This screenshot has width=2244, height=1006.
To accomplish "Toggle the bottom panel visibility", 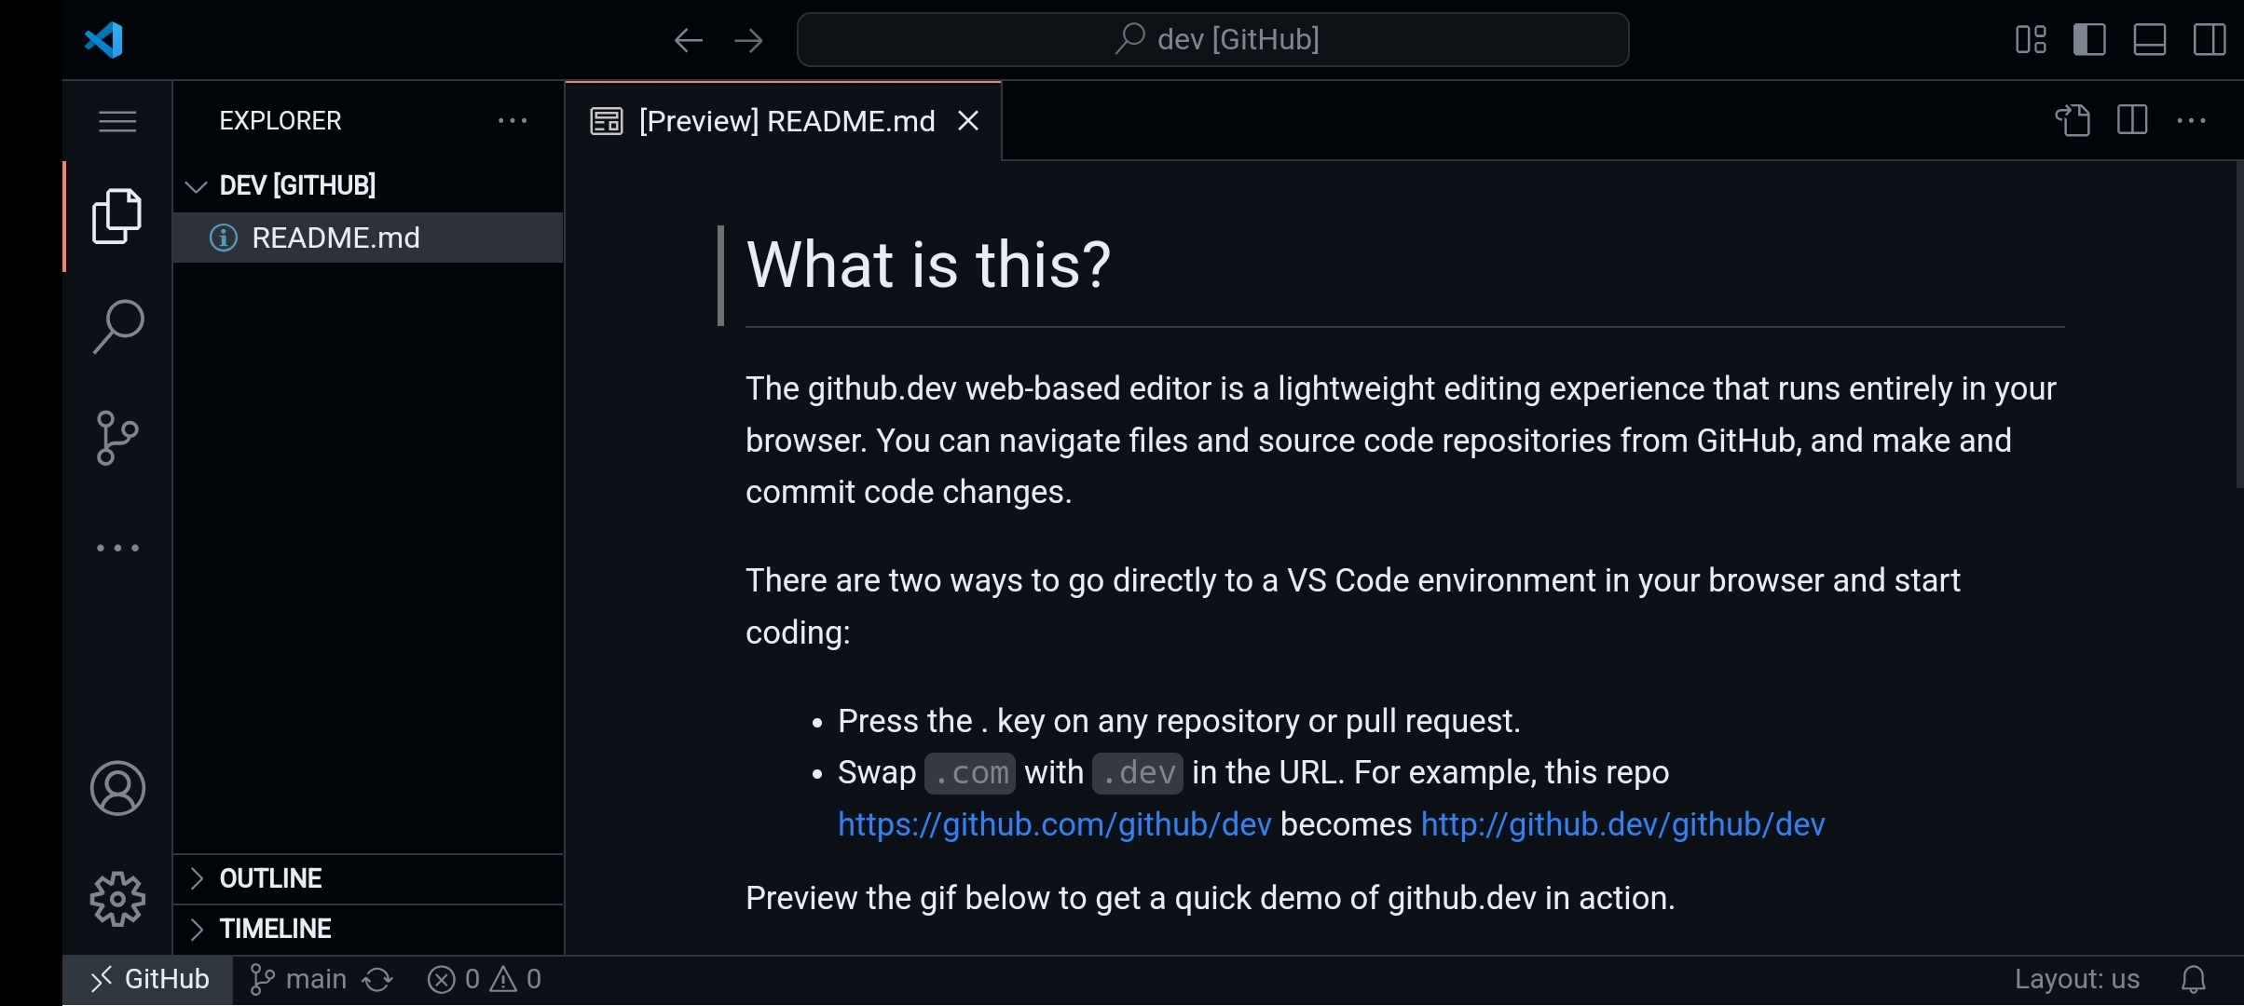I will point(2150,40).
